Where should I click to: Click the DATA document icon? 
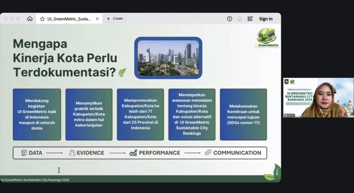pos(24,153)
